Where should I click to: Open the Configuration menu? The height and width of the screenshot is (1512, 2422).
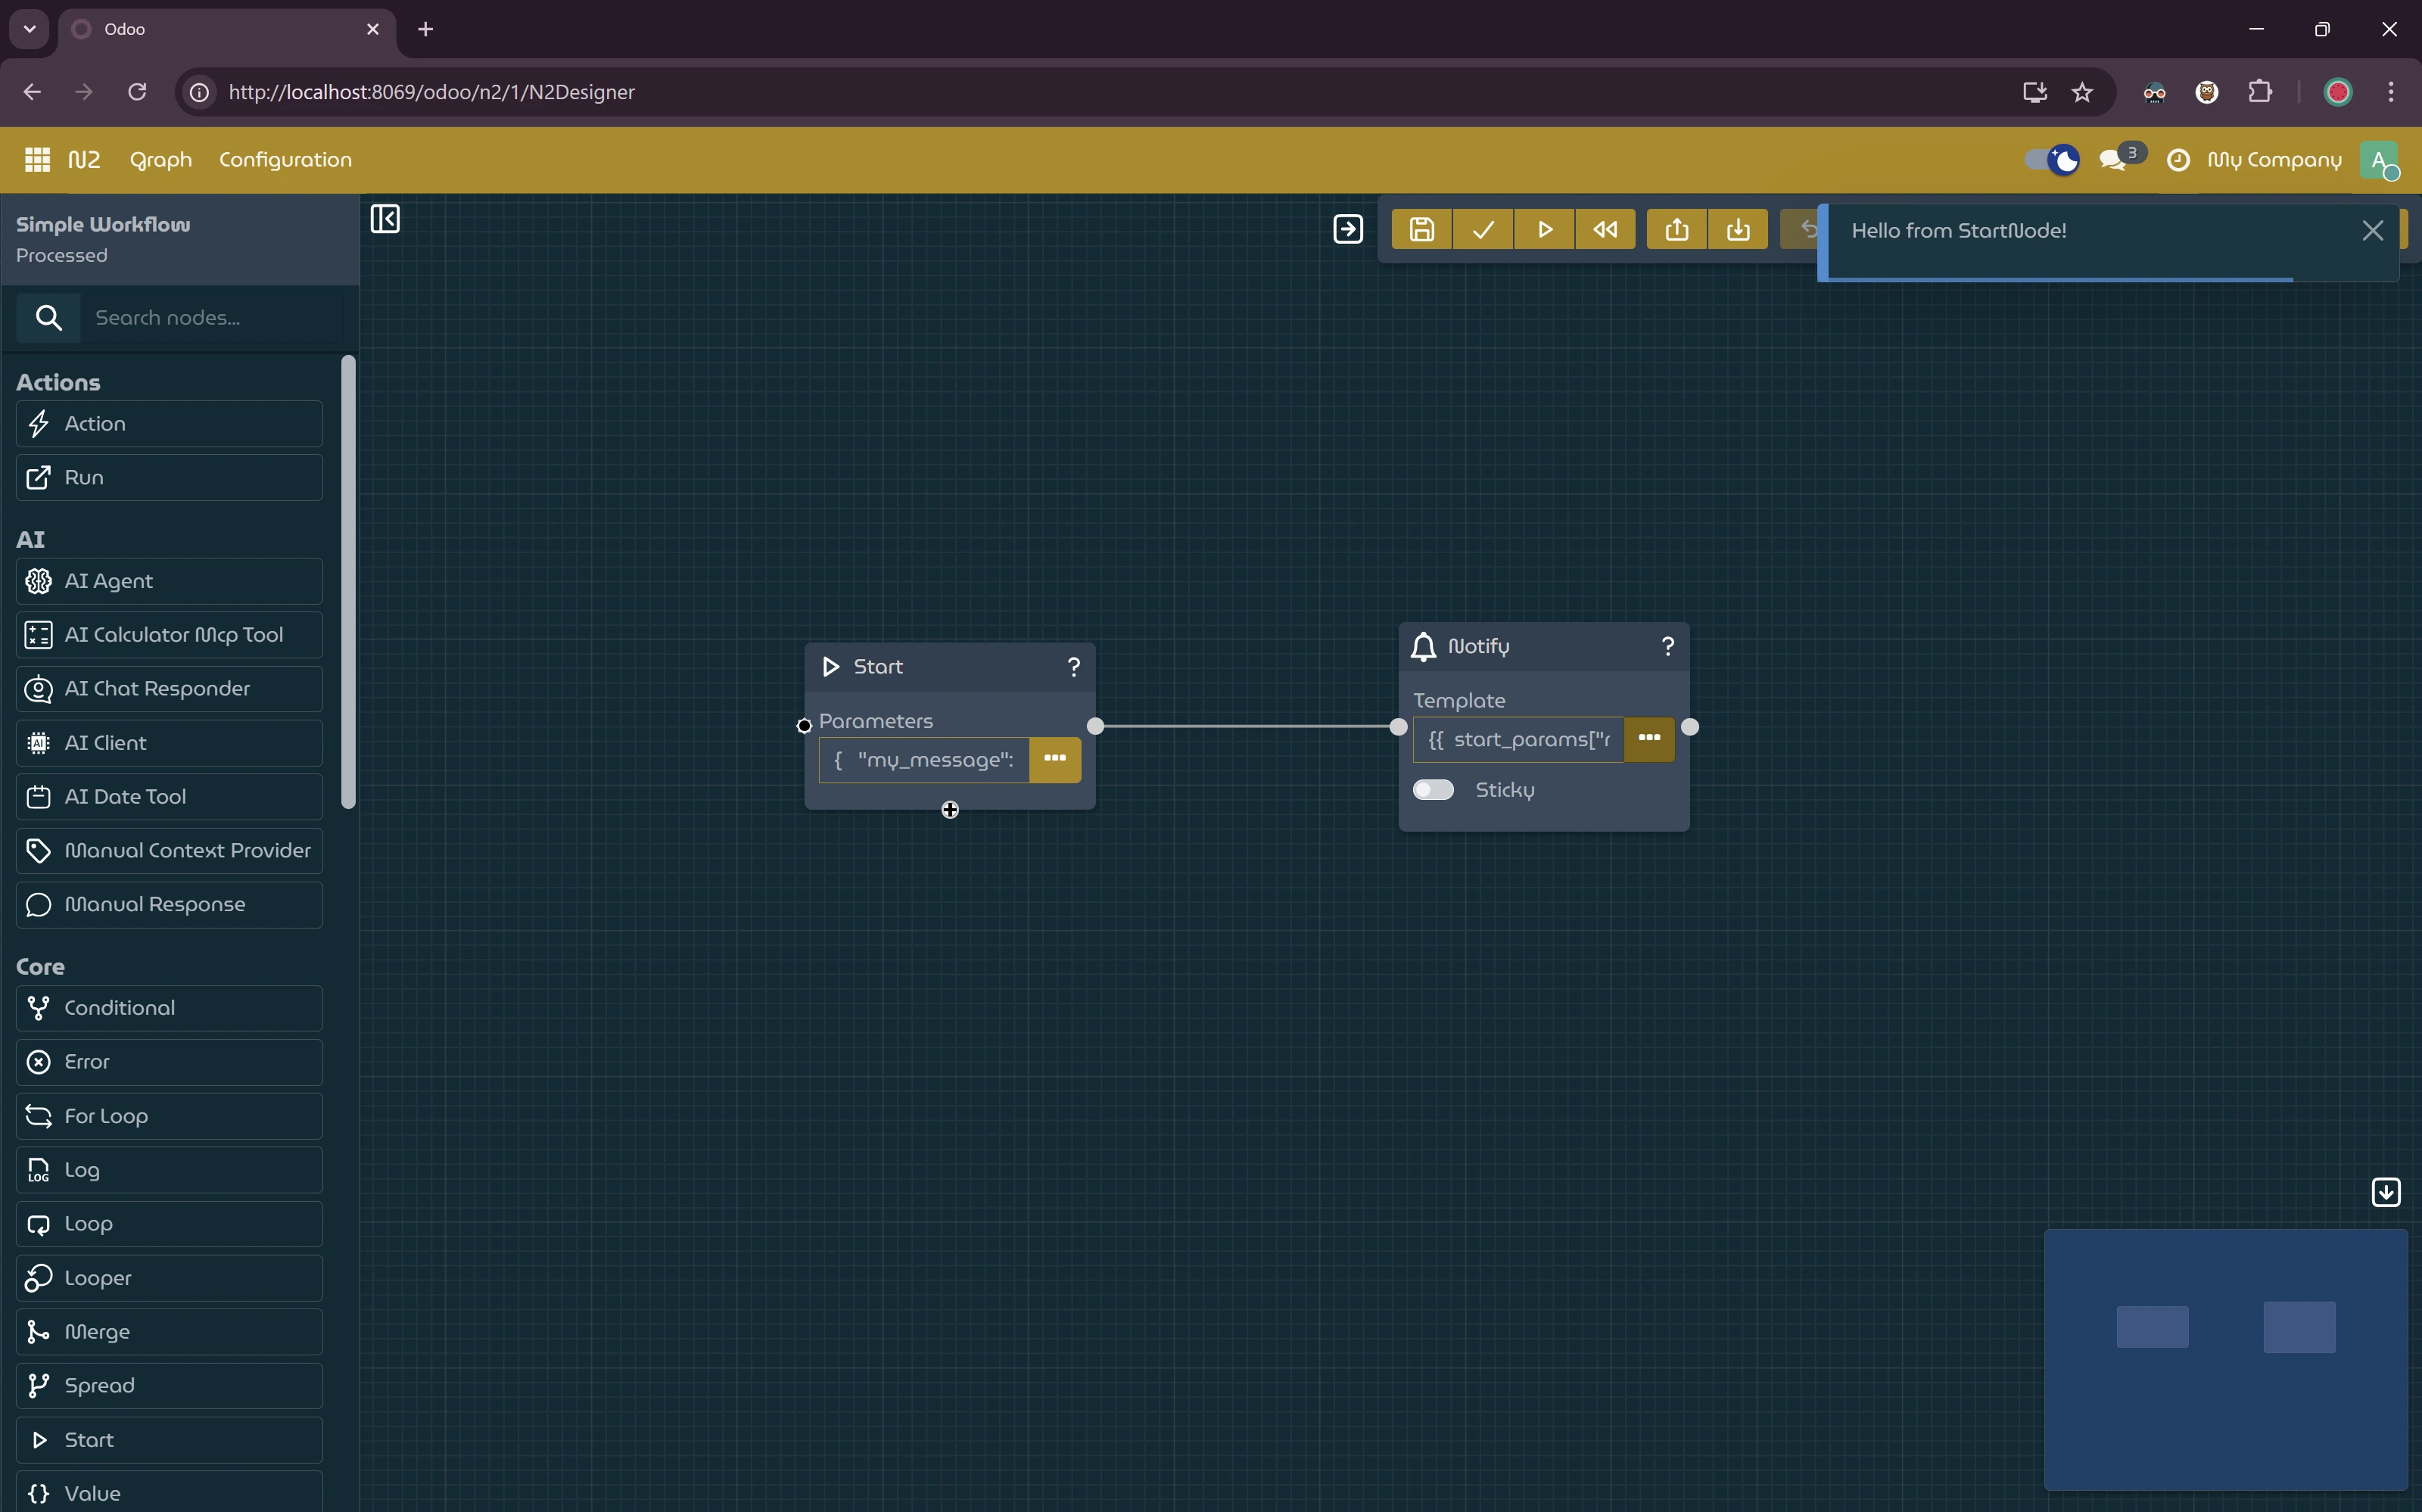coord(285,160)
